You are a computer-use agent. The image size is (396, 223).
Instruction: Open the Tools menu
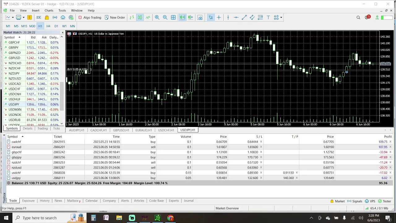62,11
